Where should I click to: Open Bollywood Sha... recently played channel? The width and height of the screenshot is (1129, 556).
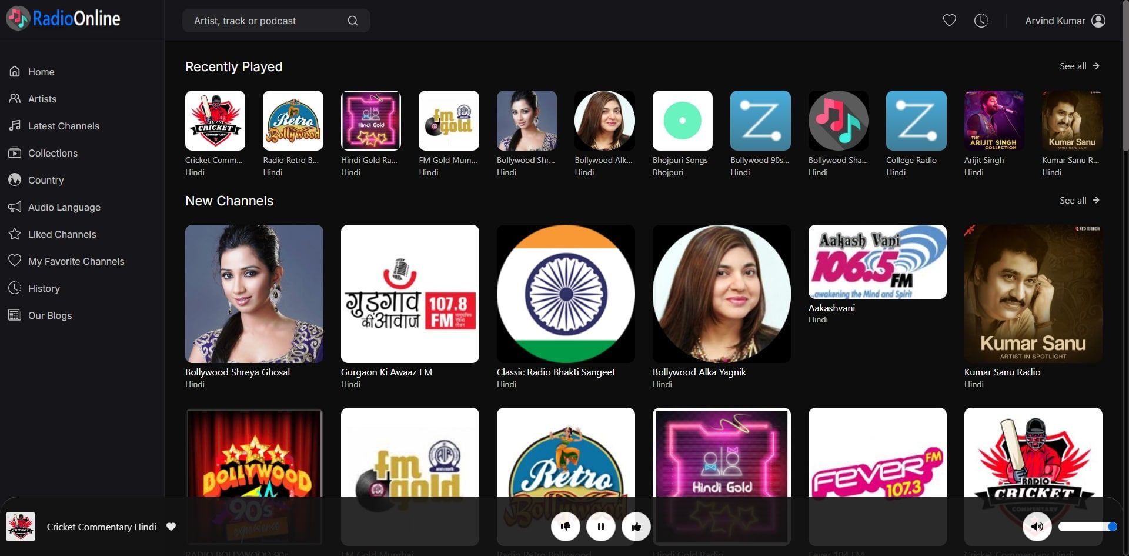pos(839,121)
